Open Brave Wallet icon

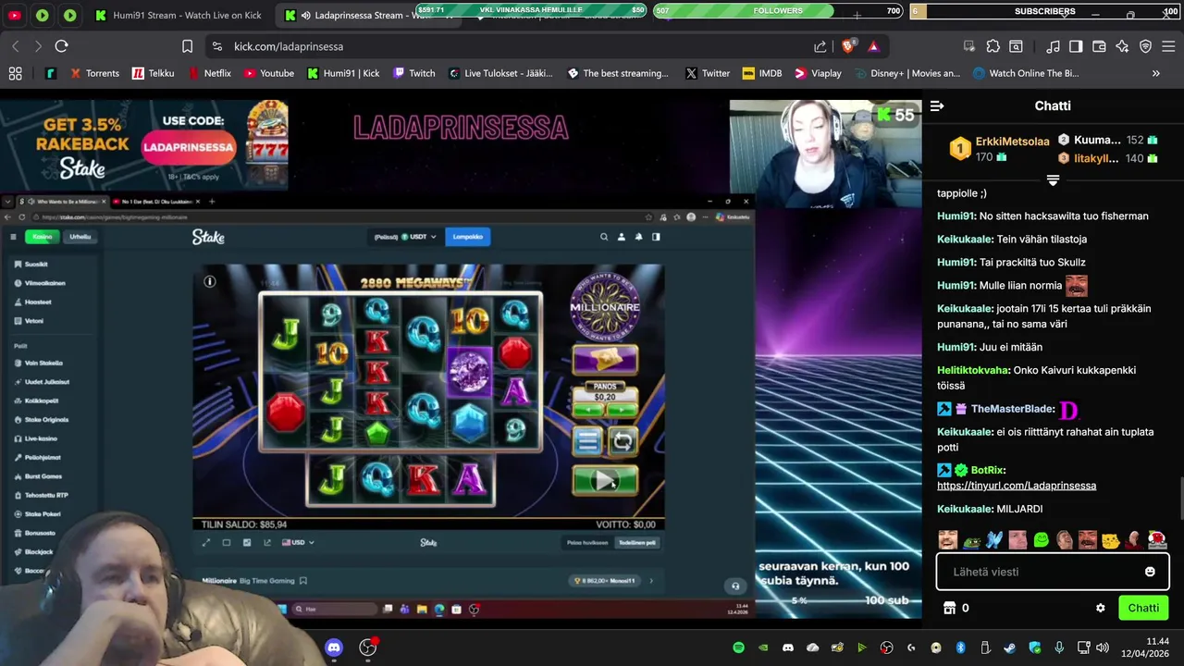coord(1099,46)
